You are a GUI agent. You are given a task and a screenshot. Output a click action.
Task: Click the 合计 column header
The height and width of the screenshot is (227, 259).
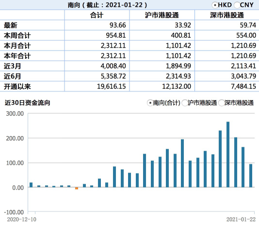[97, 15]
